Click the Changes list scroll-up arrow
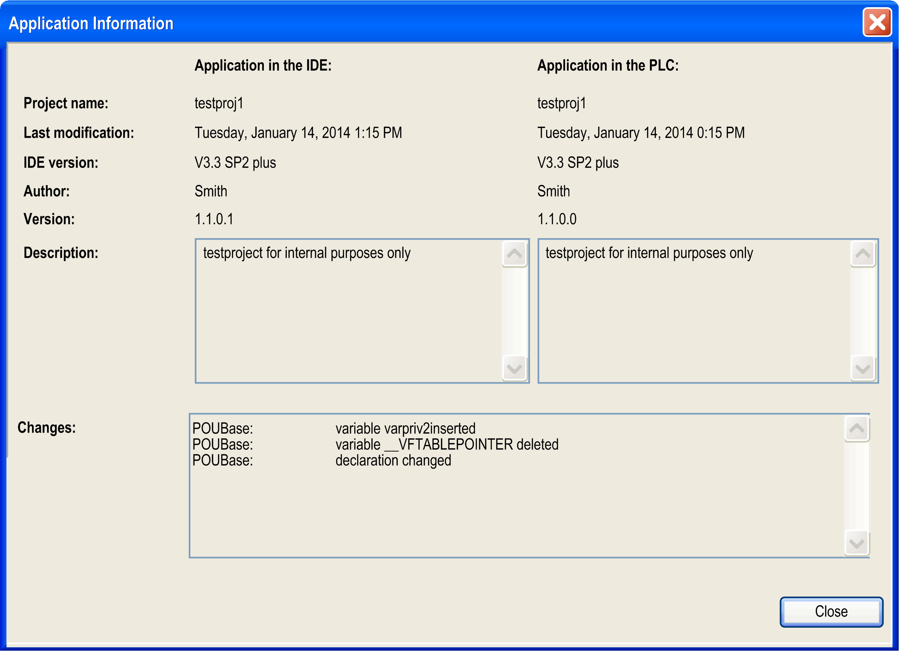This screenshot has width=899, height=651. (x=857, y=428)
